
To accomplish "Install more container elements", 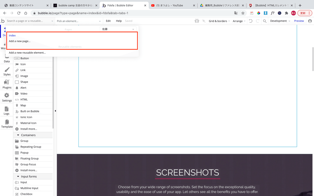I will [x=33, y=170].
